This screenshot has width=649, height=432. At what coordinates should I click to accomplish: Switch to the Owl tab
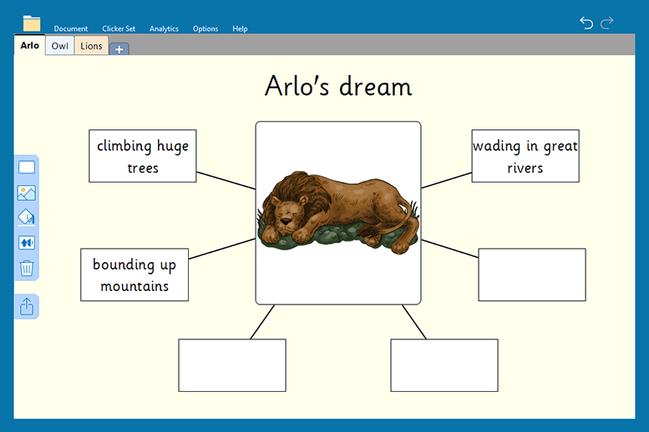tap(59, 46)
